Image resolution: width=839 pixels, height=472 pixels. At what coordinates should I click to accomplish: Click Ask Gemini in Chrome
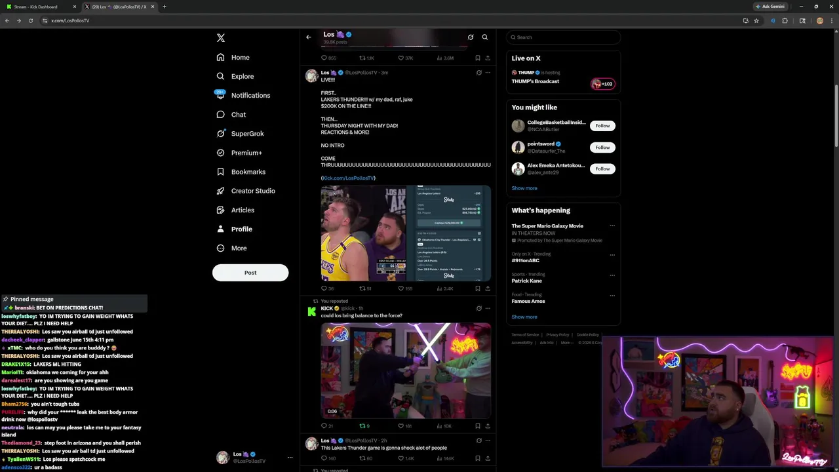(770, 7)
